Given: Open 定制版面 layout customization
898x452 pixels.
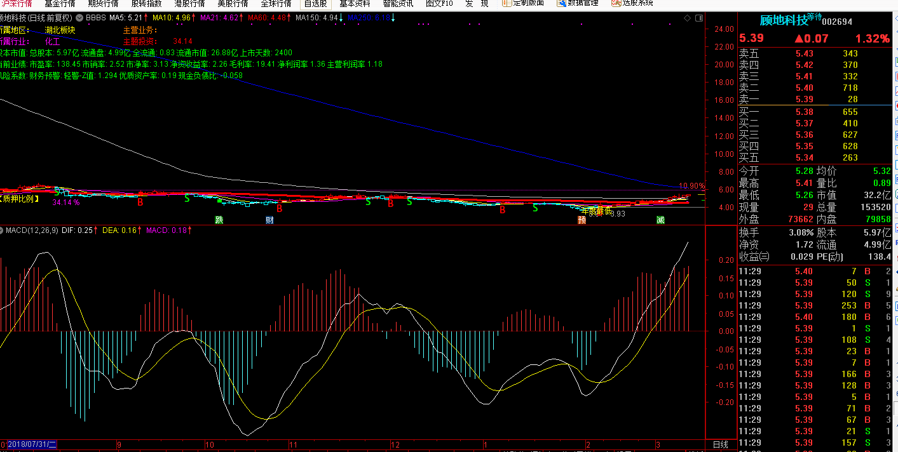Looking at the screenshot, I should pyautogui.click(x=523, y=3).
